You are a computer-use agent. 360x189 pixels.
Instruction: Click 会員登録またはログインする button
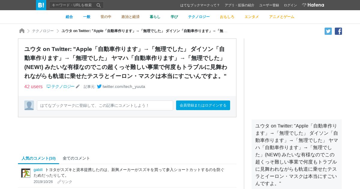coord(203,105)
